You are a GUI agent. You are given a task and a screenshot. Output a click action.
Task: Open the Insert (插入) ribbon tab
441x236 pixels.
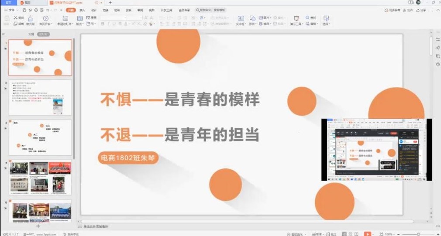(82, 10)
